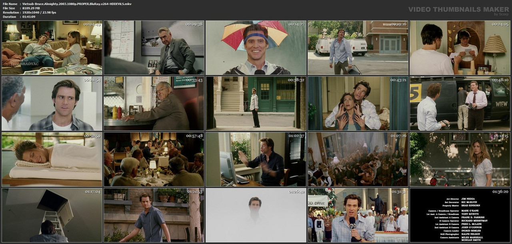
Task: Click the file size value 8109.29 MB
Action: click(x=32, y=8)
